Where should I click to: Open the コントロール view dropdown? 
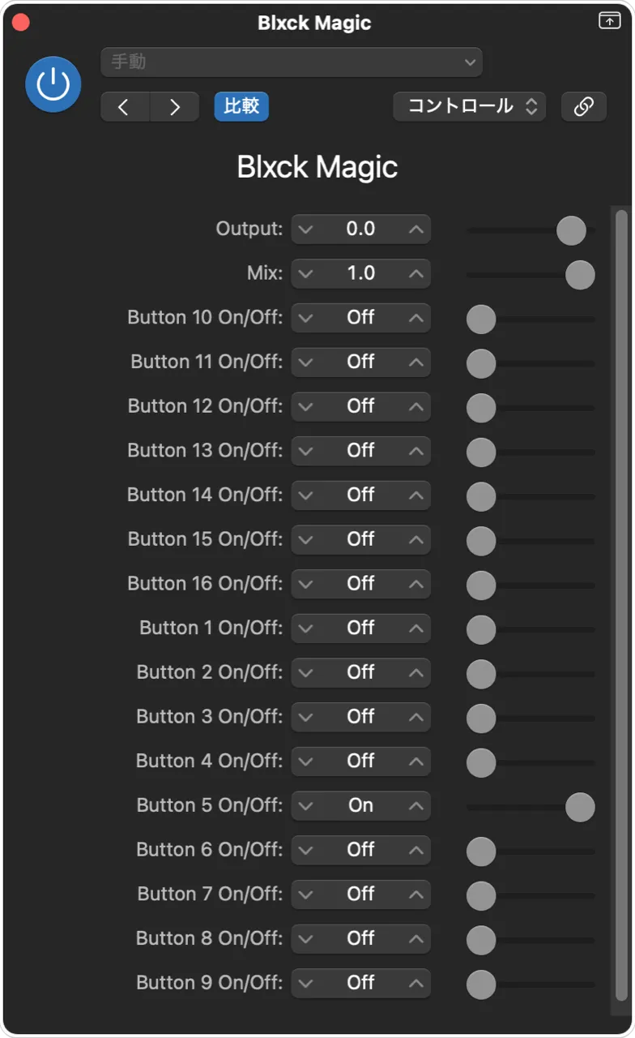(470, 106)
